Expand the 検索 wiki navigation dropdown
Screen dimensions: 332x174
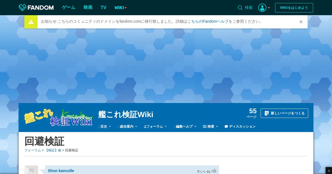point(211,126)
